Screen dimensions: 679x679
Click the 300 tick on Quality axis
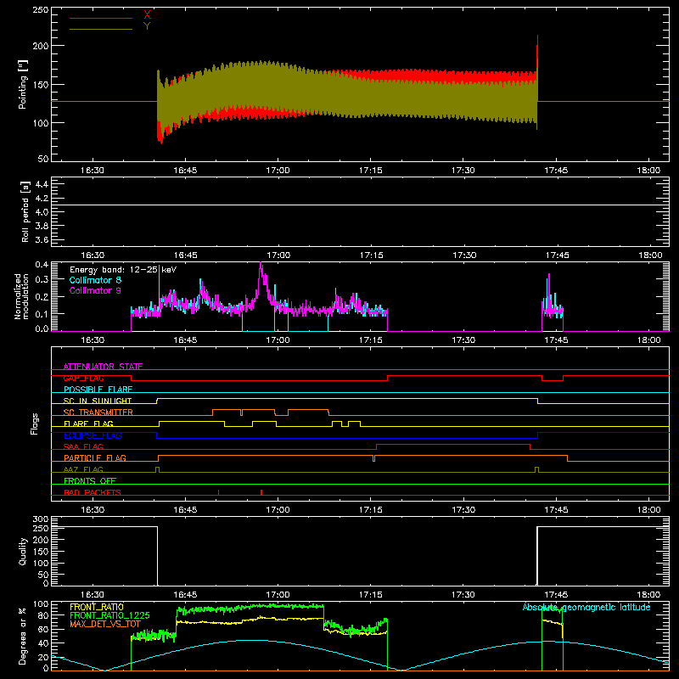point(41,519)
